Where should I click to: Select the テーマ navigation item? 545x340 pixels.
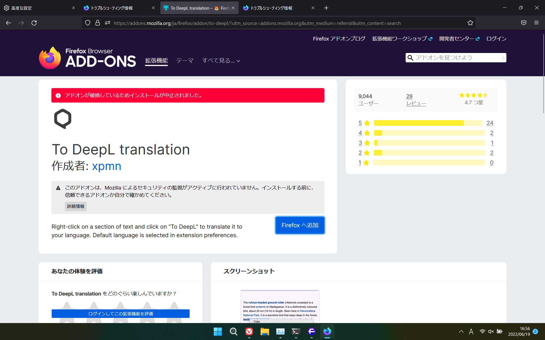185,61
